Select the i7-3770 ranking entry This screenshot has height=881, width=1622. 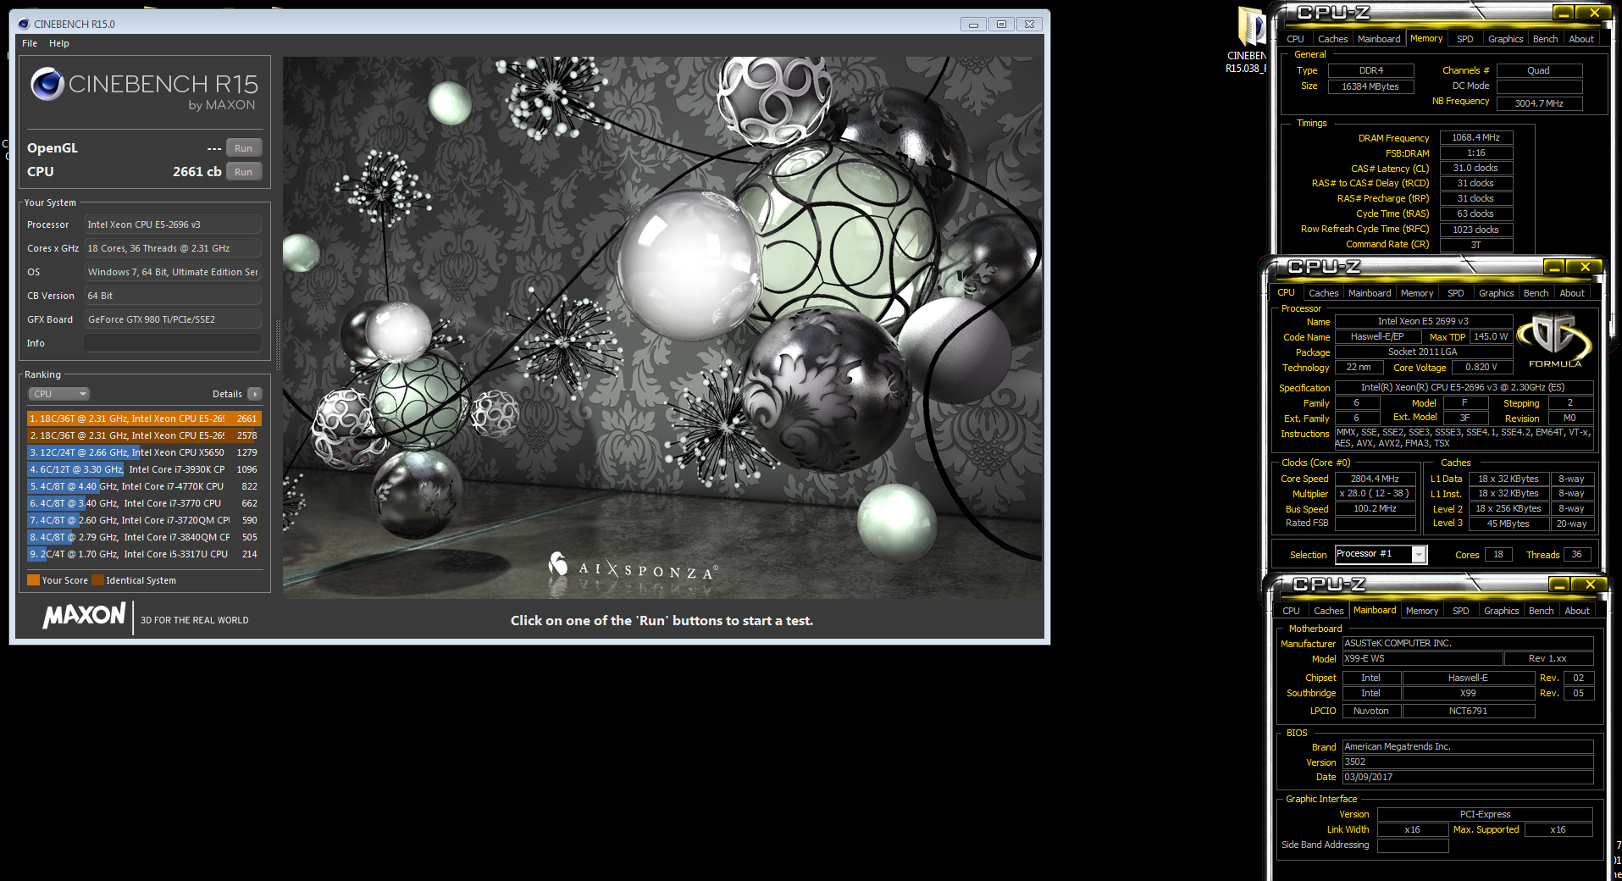(x=144, y=503)
